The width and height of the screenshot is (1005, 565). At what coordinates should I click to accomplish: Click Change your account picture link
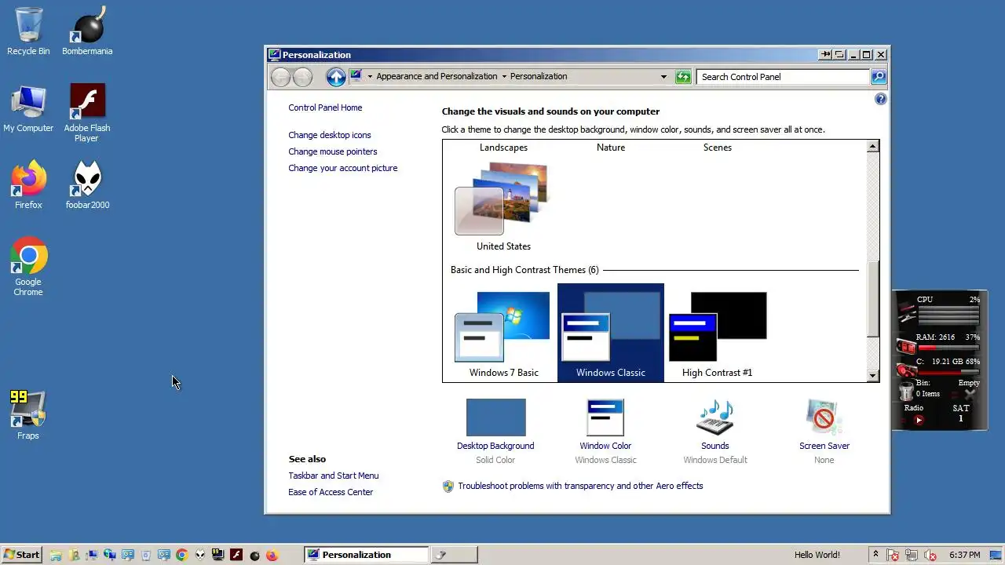[x=343, y=168]
